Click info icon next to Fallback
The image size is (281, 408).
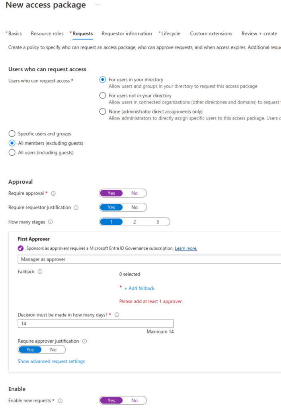click(x=40, y=272)
